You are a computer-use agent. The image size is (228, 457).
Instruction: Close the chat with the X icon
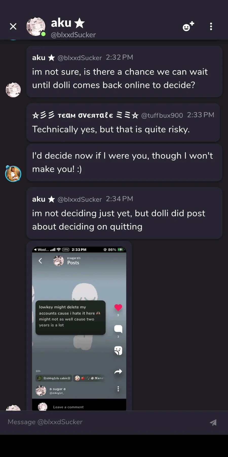13,26
